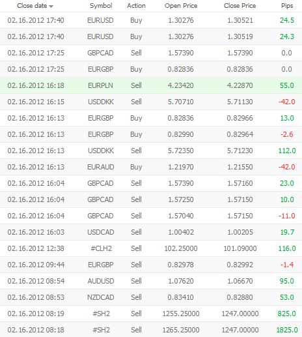Viewport: 302px width, 337px height.
Task: Select the 116.0 pips value
Action: (287, 248)
